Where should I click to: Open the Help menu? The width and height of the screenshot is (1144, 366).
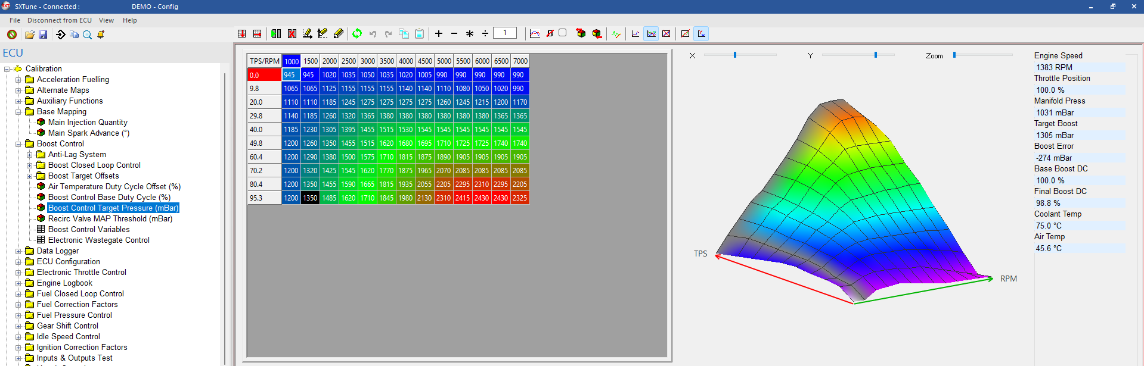130,20
